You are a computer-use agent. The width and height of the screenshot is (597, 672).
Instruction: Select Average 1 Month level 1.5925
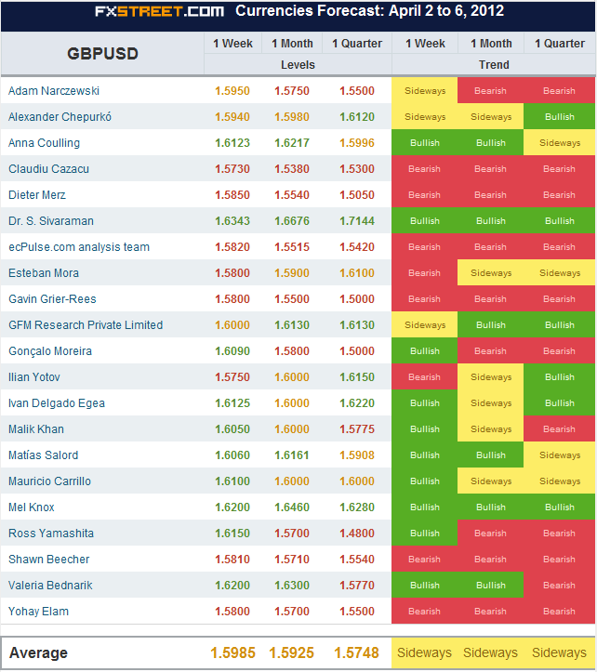pyautogui.click(x=292, y=653)
